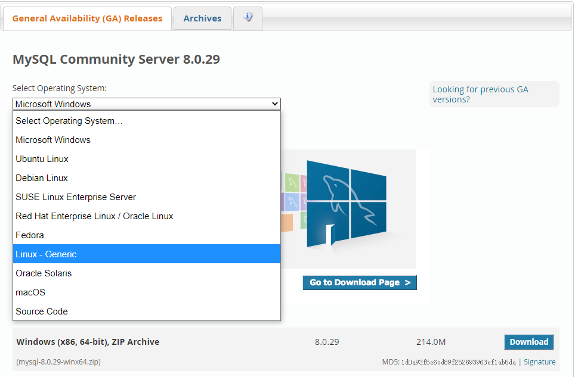This screenshot has width=575, height=377.
Task: Select Microsoft Windows from the dropdown list
Action: coord(147,140)
